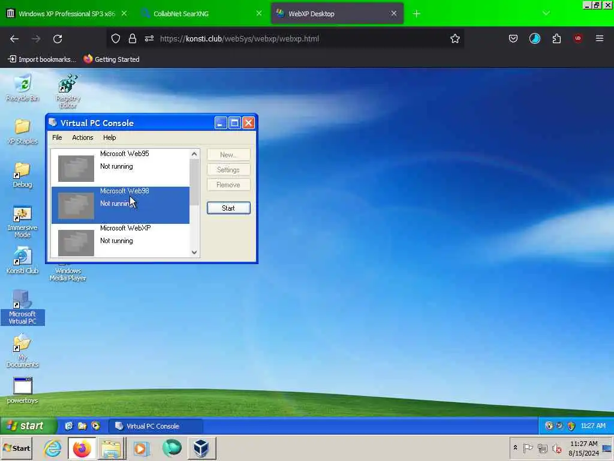Click the host taskbar clock showing 8/15/2024

pyautogui.click(x=583, y=448)
